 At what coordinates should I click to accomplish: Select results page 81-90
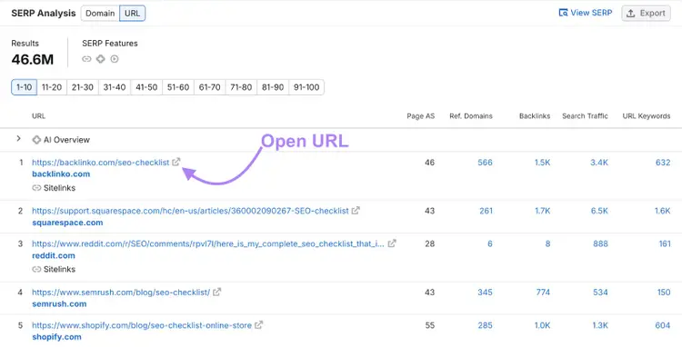[x=273, y=87]
